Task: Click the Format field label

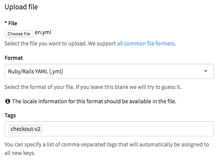Action: [x=14, y=58]
